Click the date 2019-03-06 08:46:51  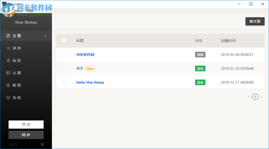(x=237, y=55)
